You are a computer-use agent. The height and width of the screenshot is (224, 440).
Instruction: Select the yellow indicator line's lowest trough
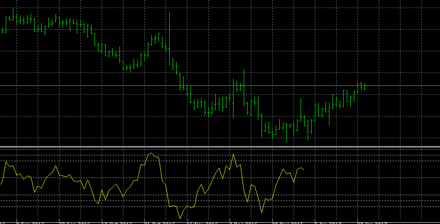(180, 218)
